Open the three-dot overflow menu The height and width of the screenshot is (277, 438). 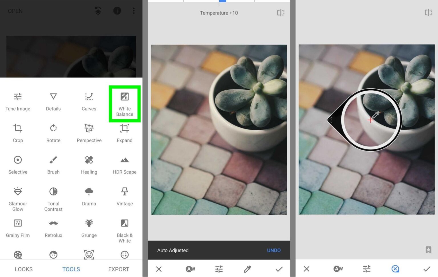133,11
